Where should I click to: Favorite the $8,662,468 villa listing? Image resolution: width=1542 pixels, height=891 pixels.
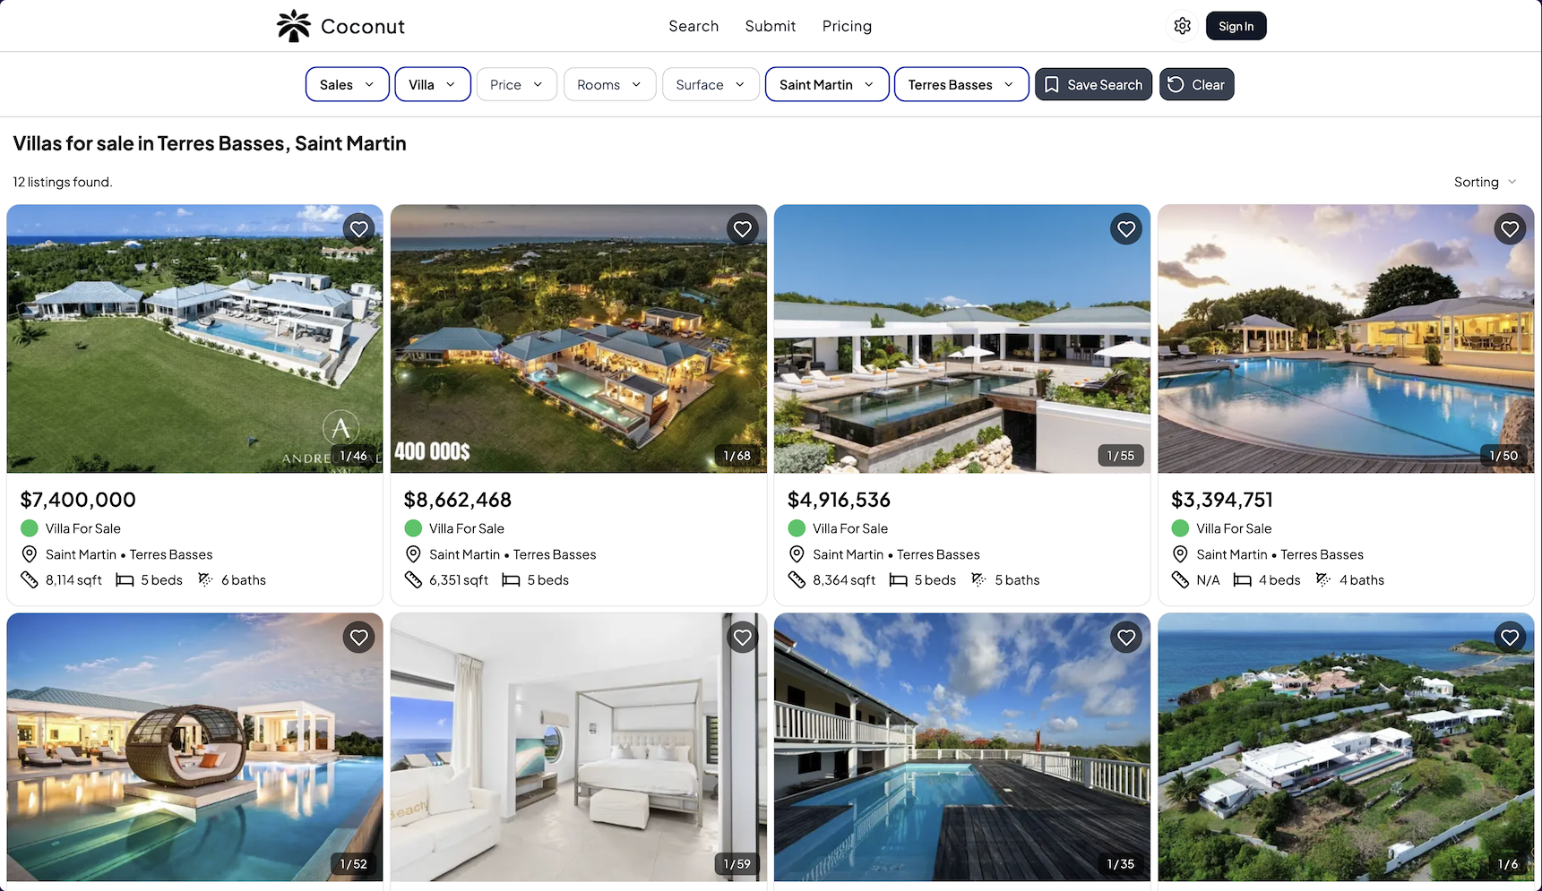pos(743,229)
